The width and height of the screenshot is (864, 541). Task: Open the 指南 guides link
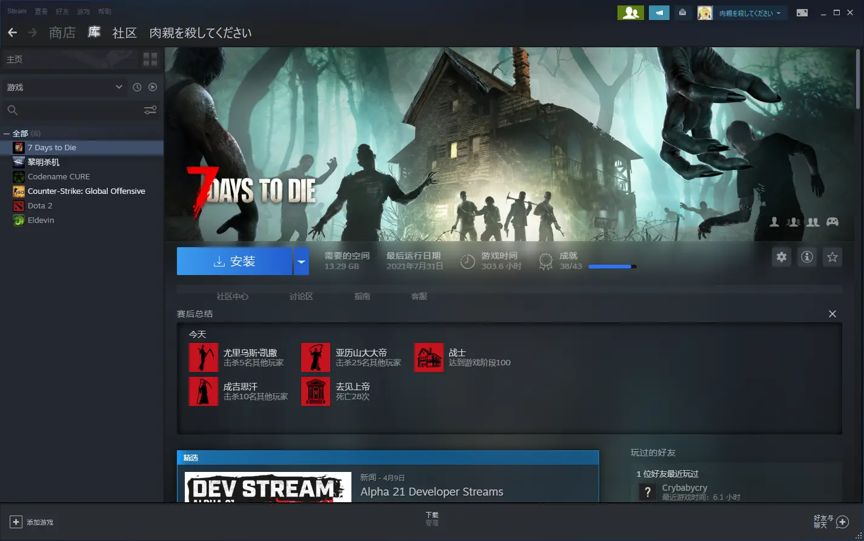tap(362, 296)
